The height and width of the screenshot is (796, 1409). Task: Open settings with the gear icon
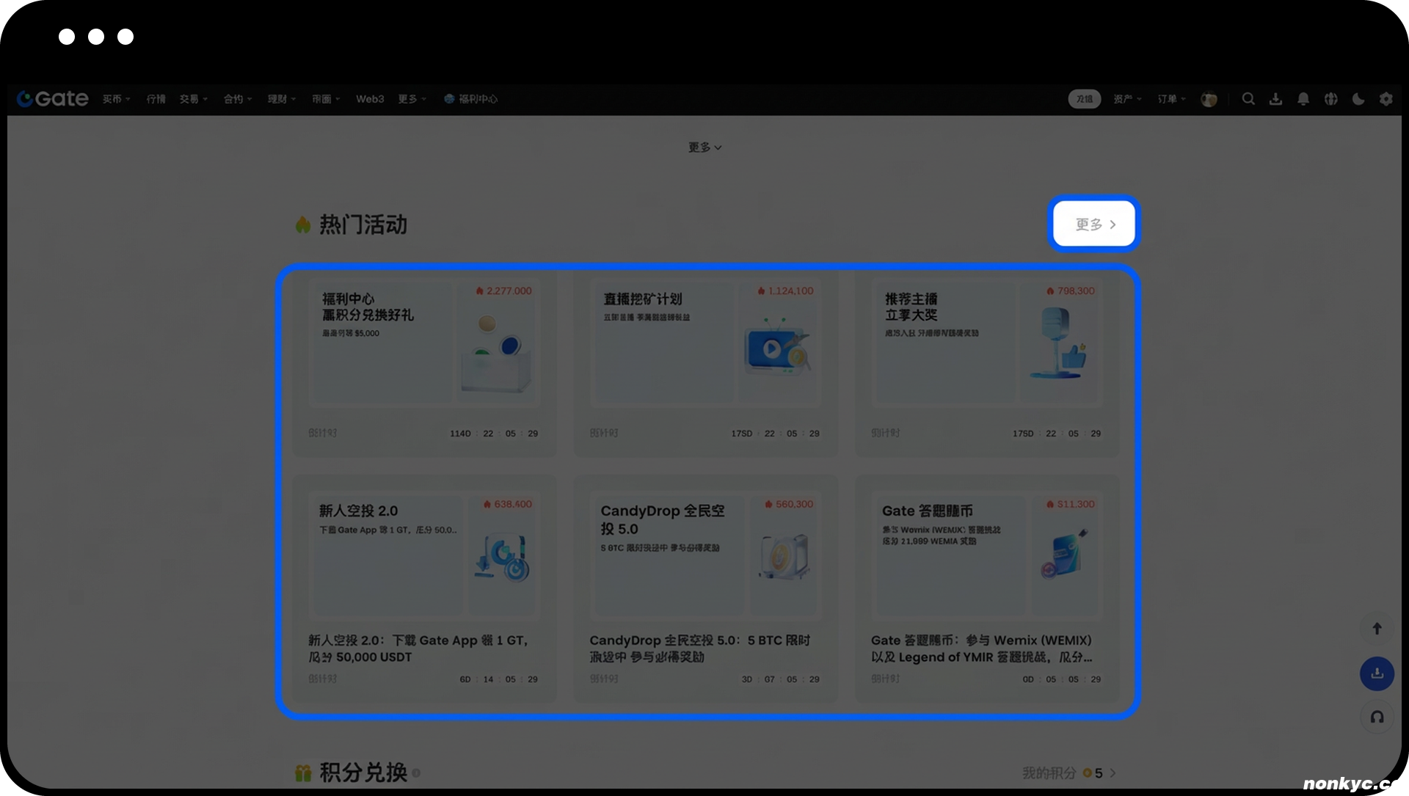point(1386,99)
